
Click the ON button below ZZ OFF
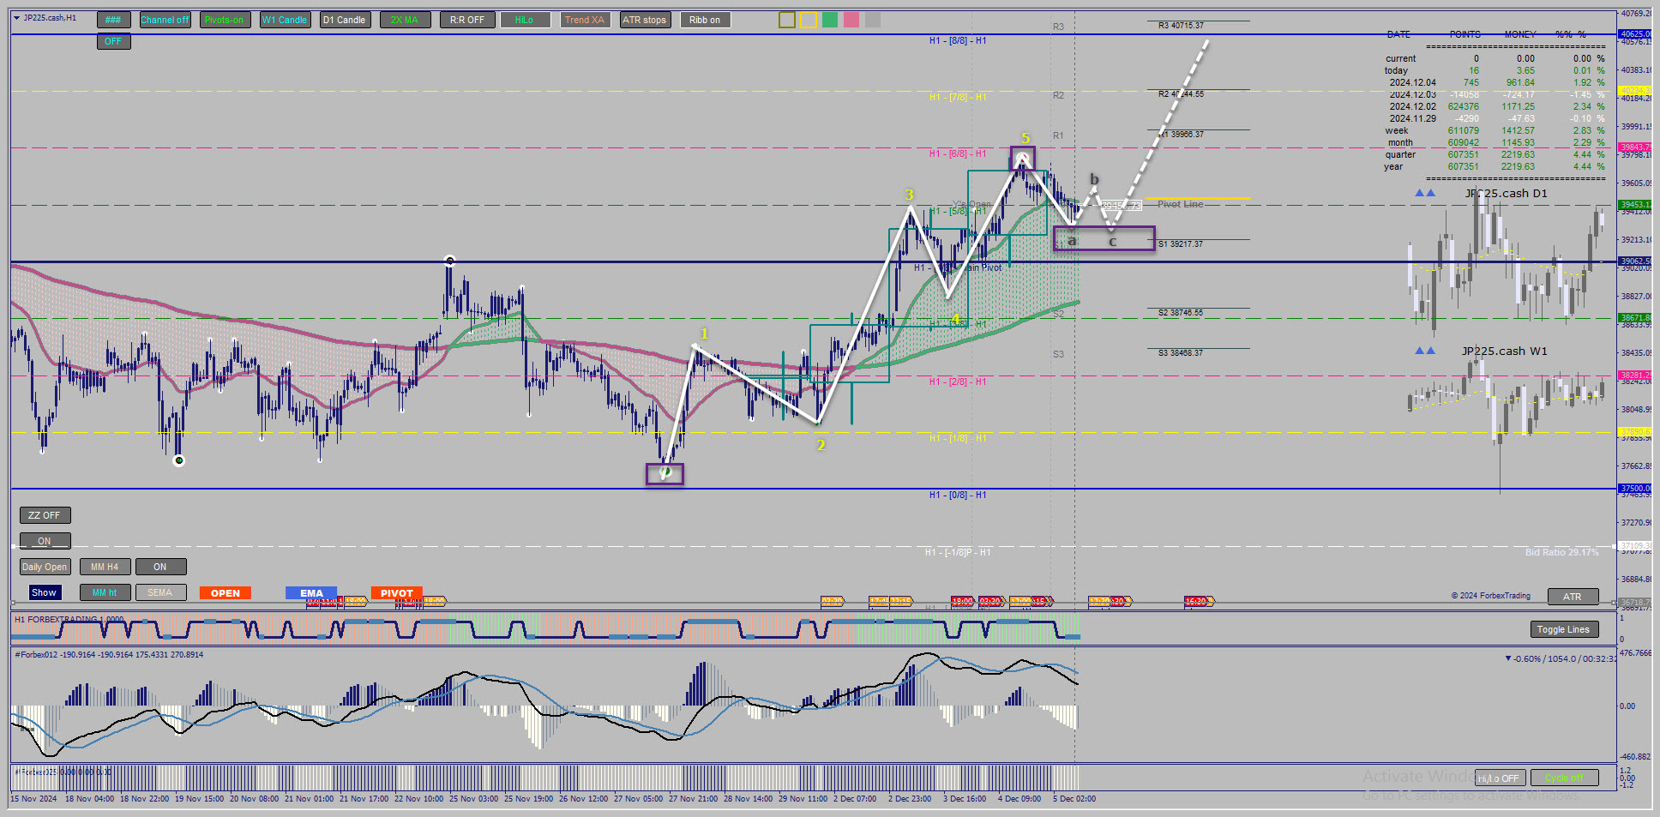(45, 541)
